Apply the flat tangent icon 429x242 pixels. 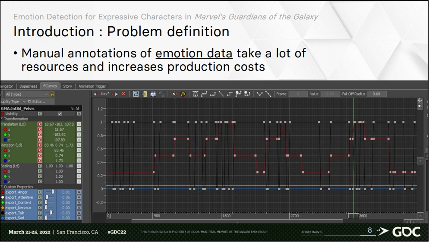point(213,94)
